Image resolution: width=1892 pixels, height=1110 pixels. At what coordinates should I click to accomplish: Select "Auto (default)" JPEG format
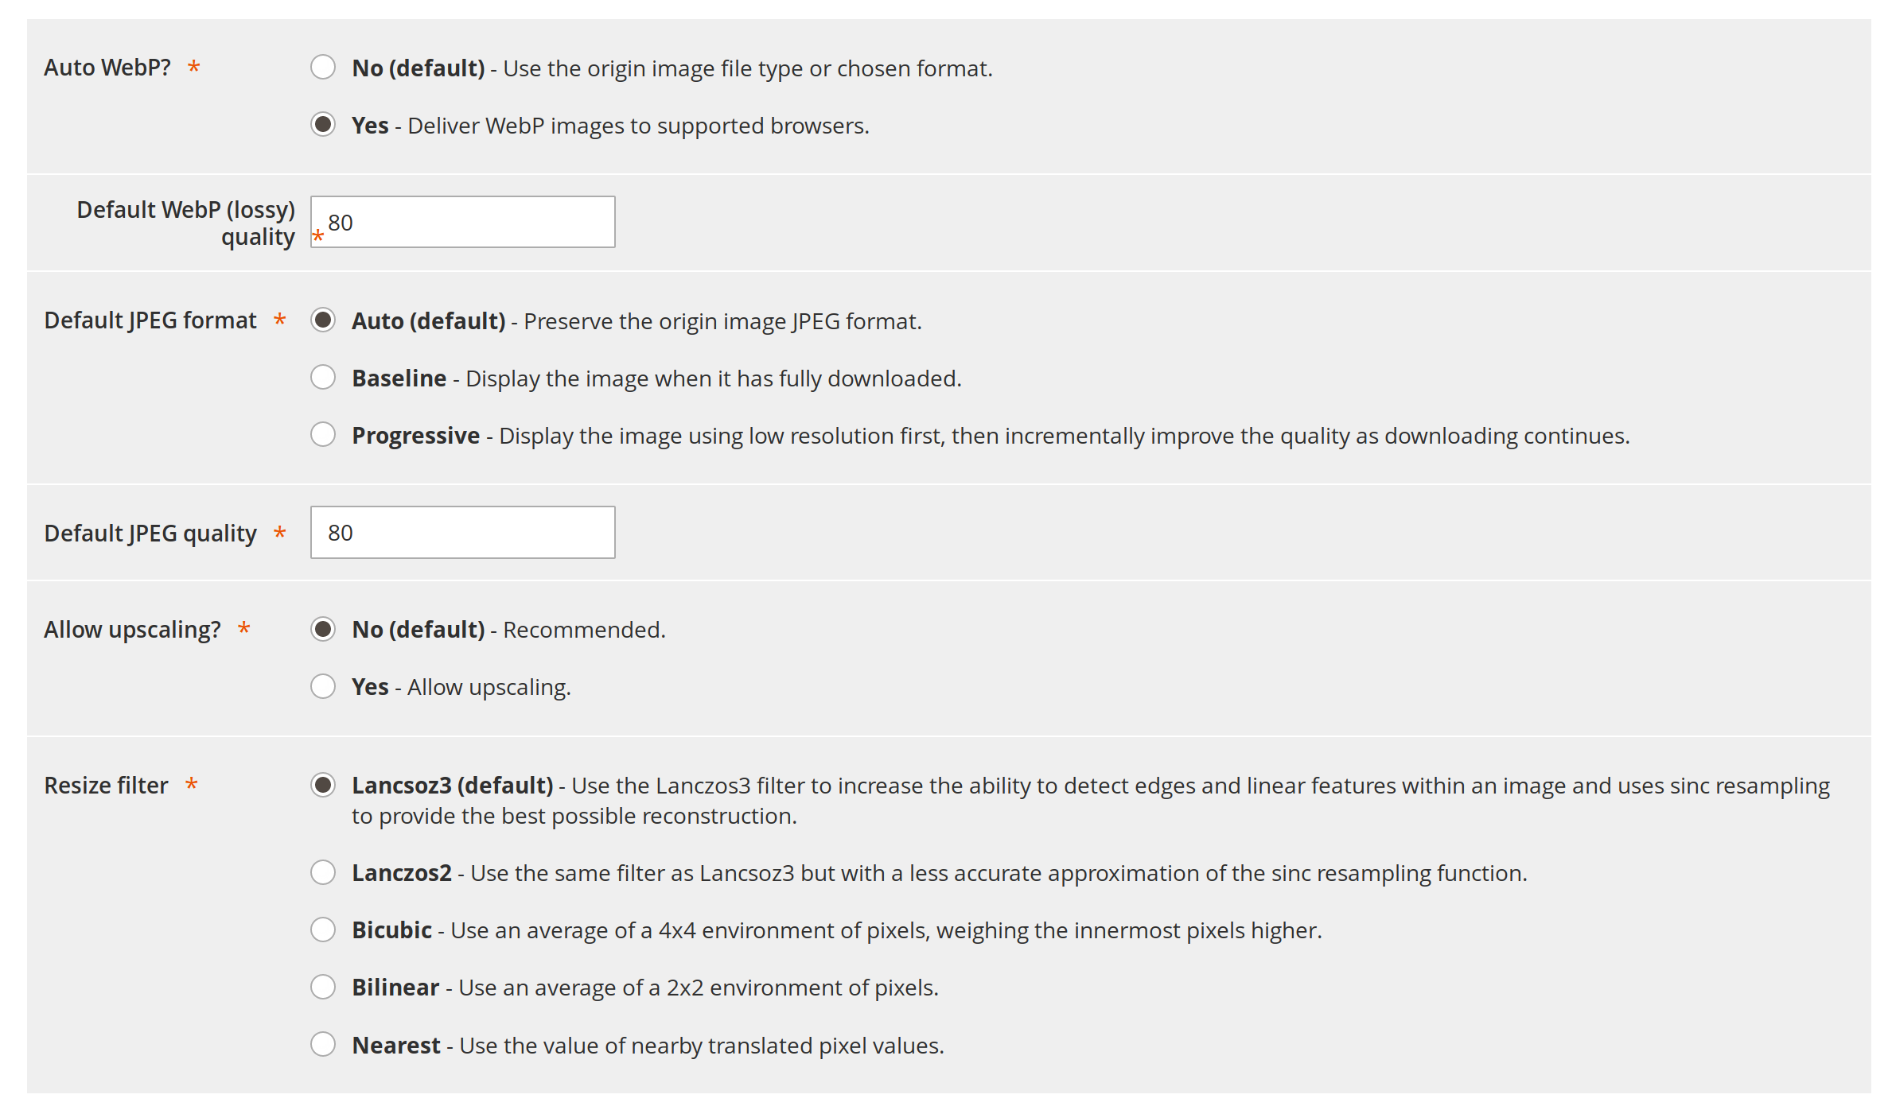coord(323,320)
